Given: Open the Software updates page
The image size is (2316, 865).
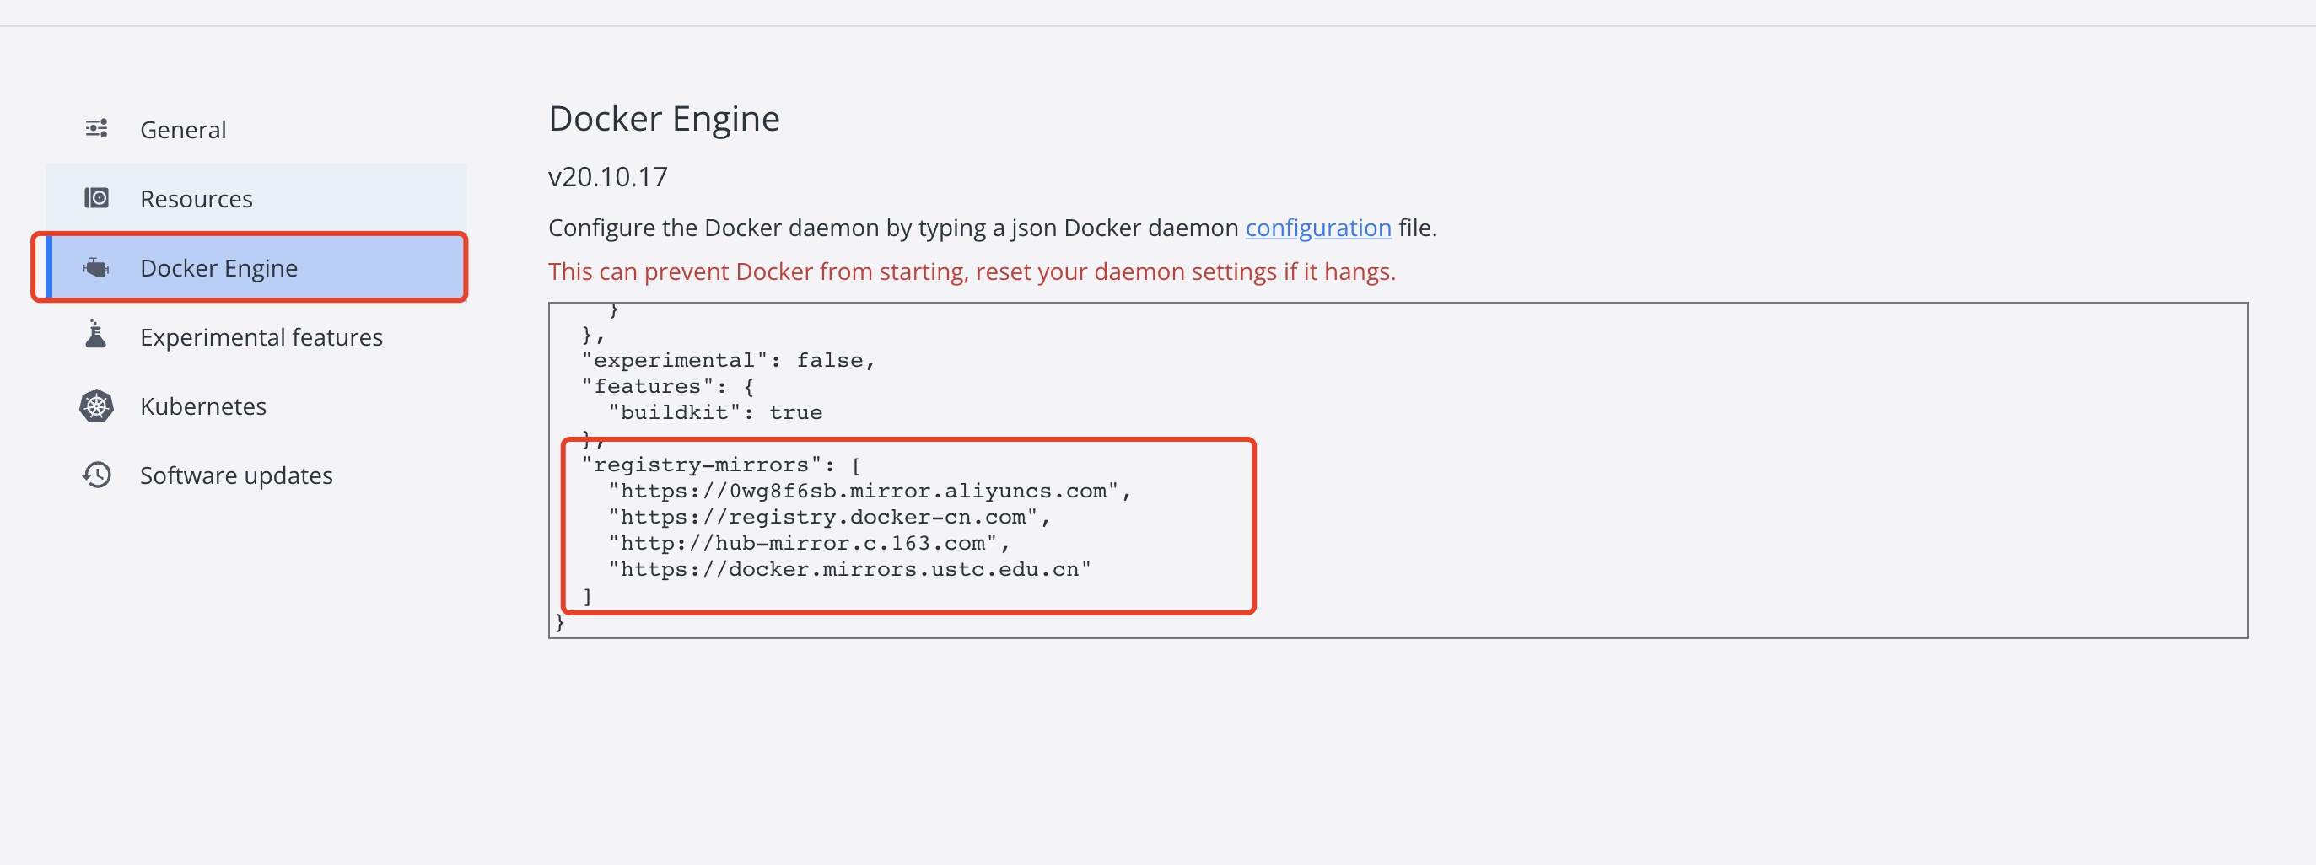Looking at the screenshot, I should tap(235, 475).
